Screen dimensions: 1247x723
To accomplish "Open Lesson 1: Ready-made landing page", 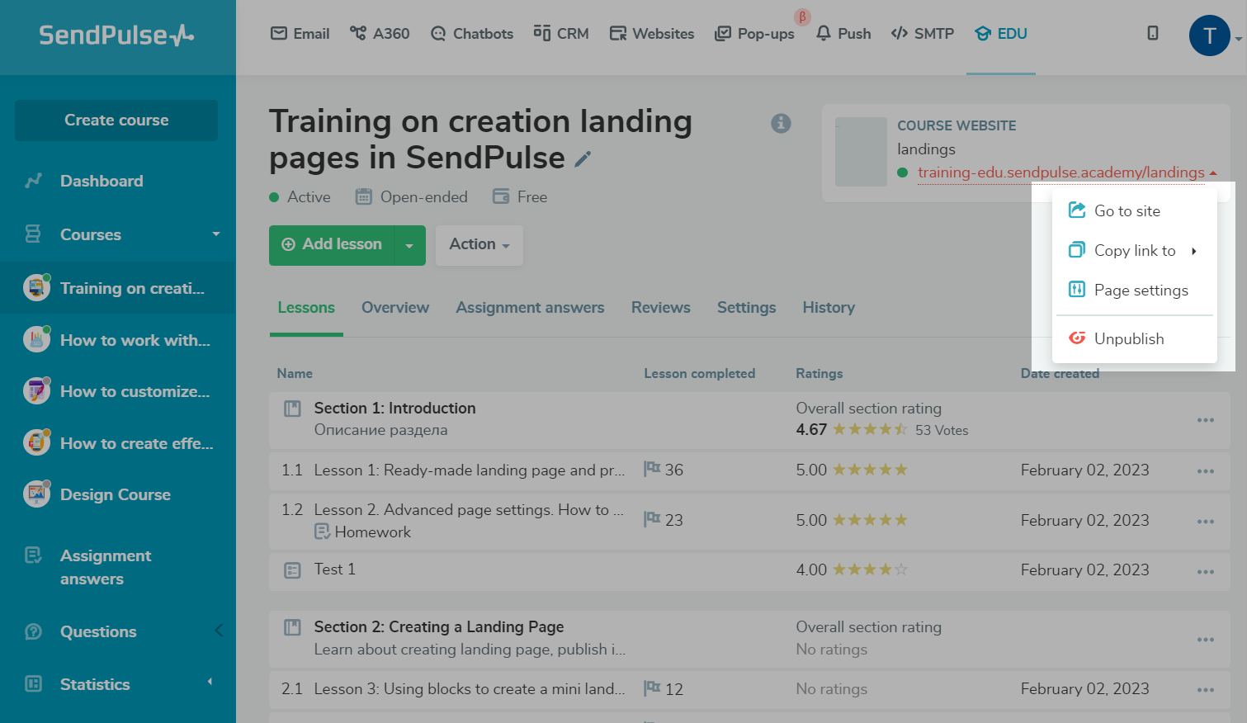I will 470,470.
